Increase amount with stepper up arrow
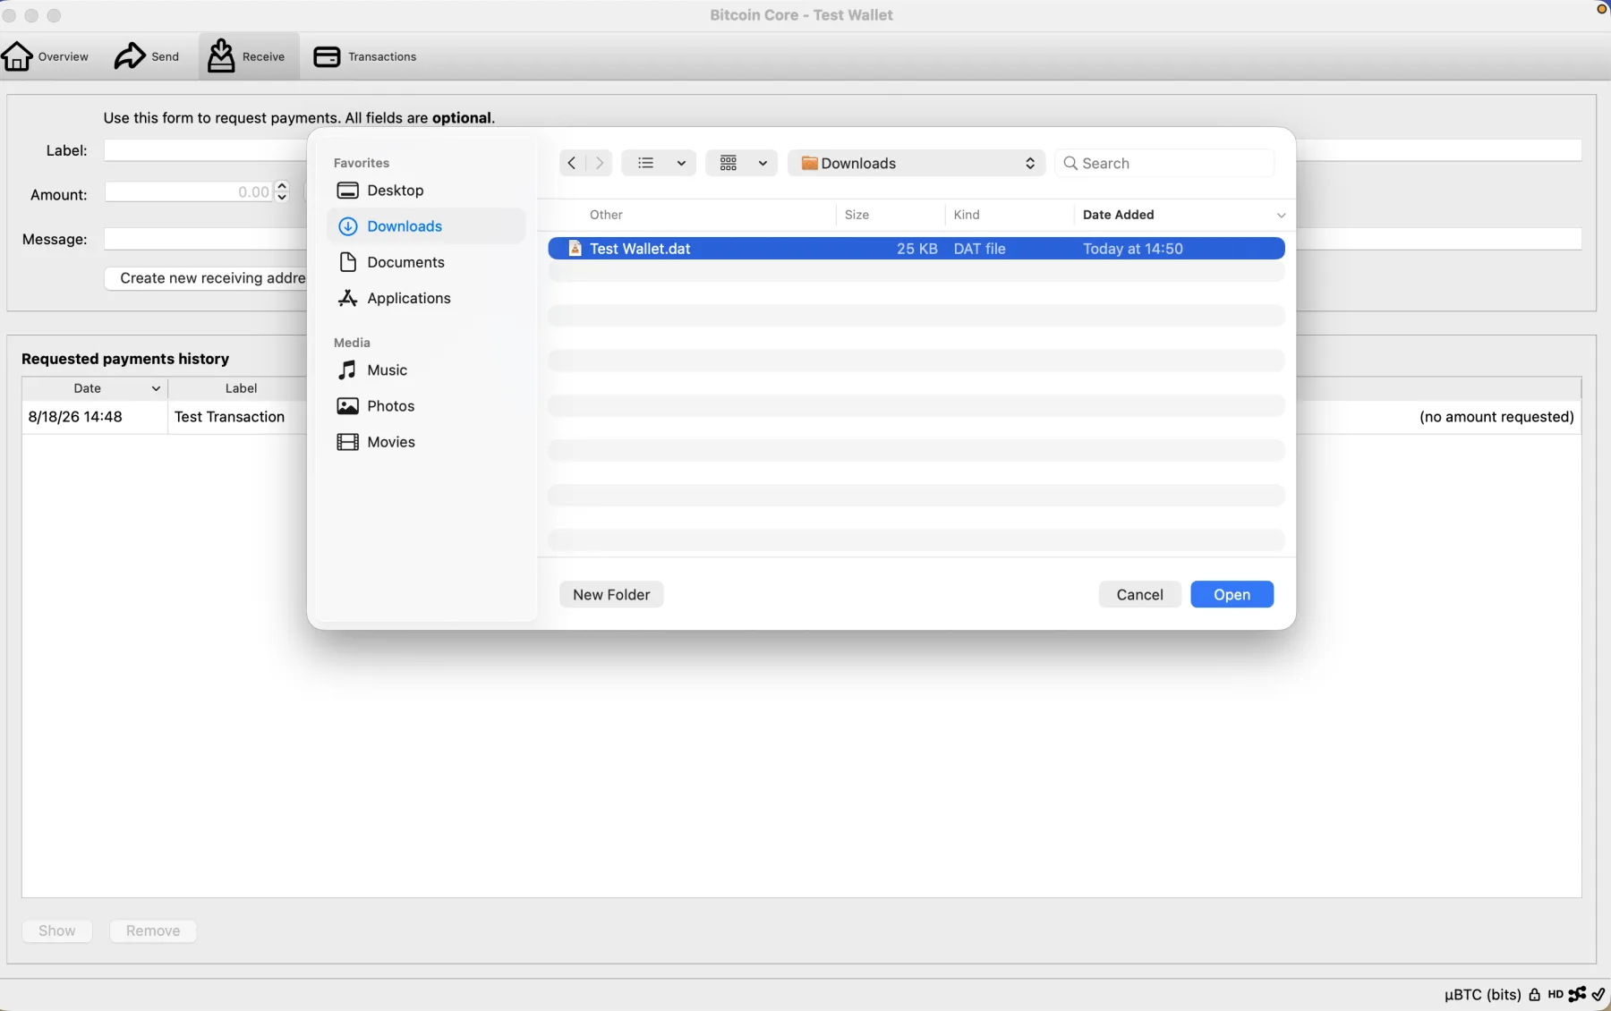Image resolution: width=1611 pixels, height=1011 pixels. click(x=282, y=186)
